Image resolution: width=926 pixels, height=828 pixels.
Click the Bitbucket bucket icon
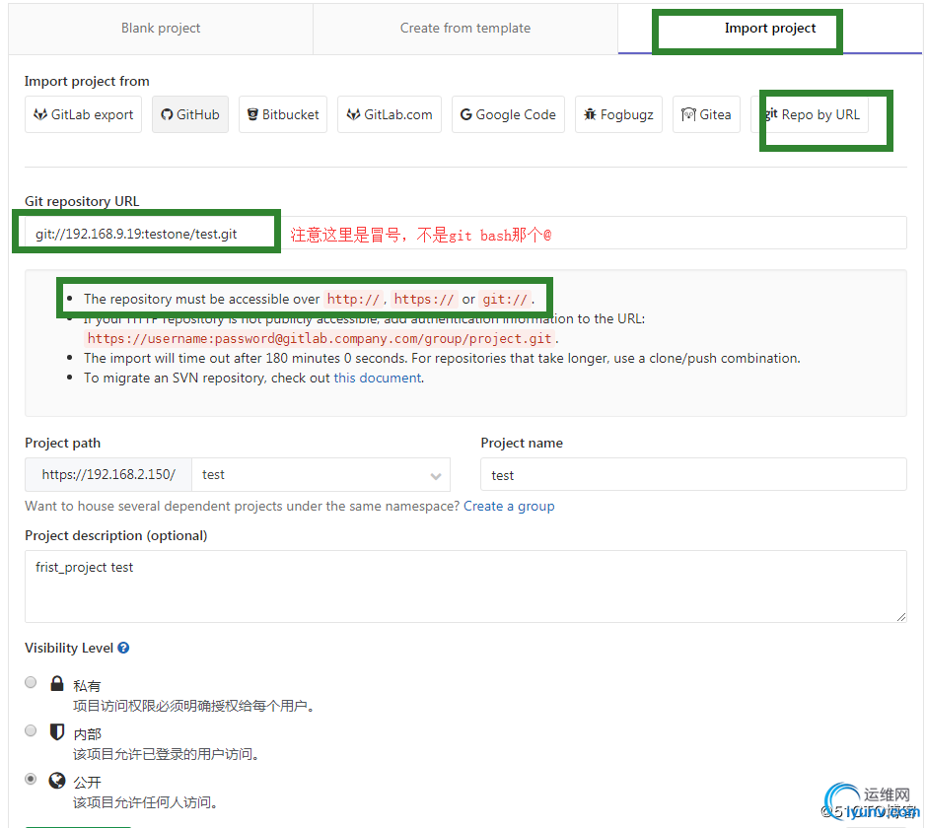click(x=252, y=114)
